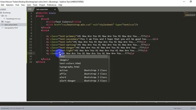The width and height of the screenshot is (196, 110).
Task: Click the css/bootstrap.min.css href value
Action: 76,25
